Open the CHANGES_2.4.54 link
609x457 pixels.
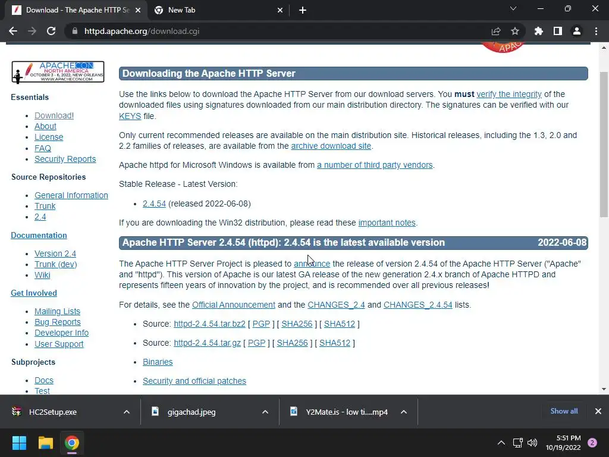418,305
